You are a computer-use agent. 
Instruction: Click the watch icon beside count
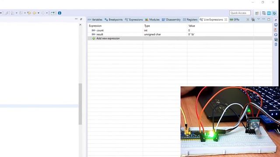94,31
